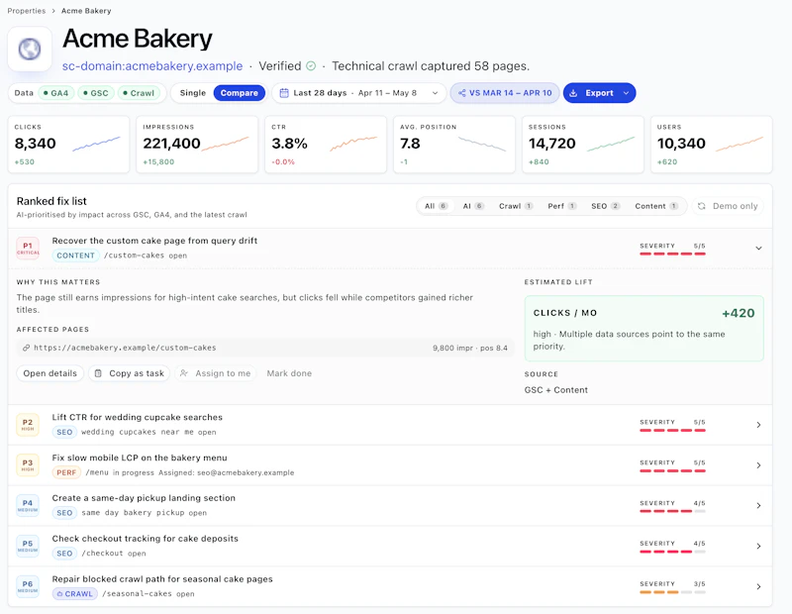This screenshot has height=614, width=792.
Task: Click the 'GSC + Content' source text
Action: pyautogui.click(x=556, y=390)
